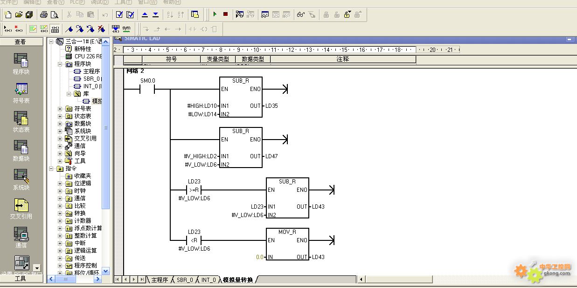The width and height of the screenshot is (577, 288).
Task: Insert a network using the toolbar icon
Action: 8,29
